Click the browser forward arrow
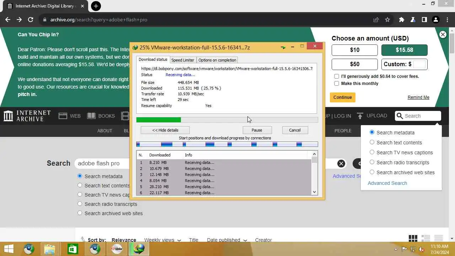Screen dimensions: 455x256 coord(19,20)
